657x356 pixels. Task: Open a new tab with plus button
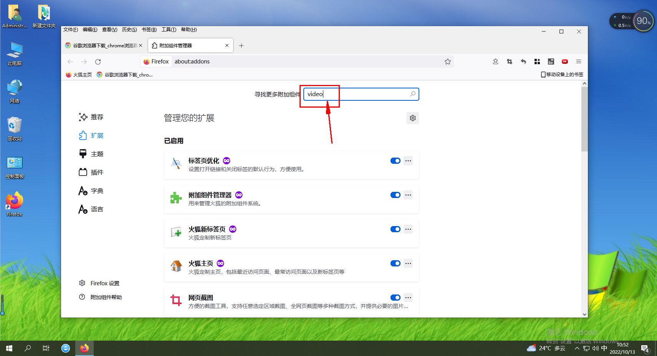(241, 46)
